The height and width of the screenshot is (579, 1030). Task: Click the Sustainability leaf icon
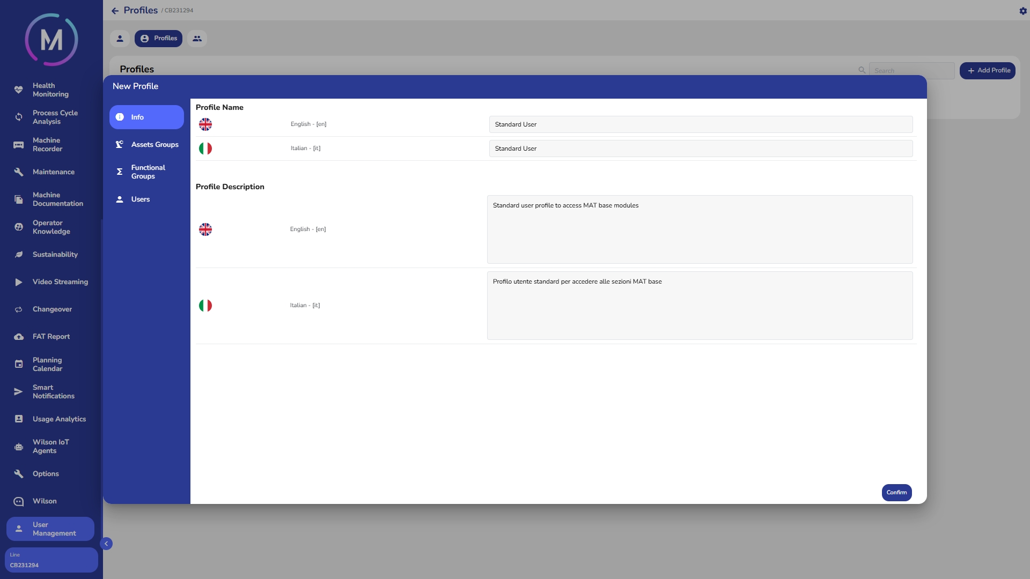point(19,255)
